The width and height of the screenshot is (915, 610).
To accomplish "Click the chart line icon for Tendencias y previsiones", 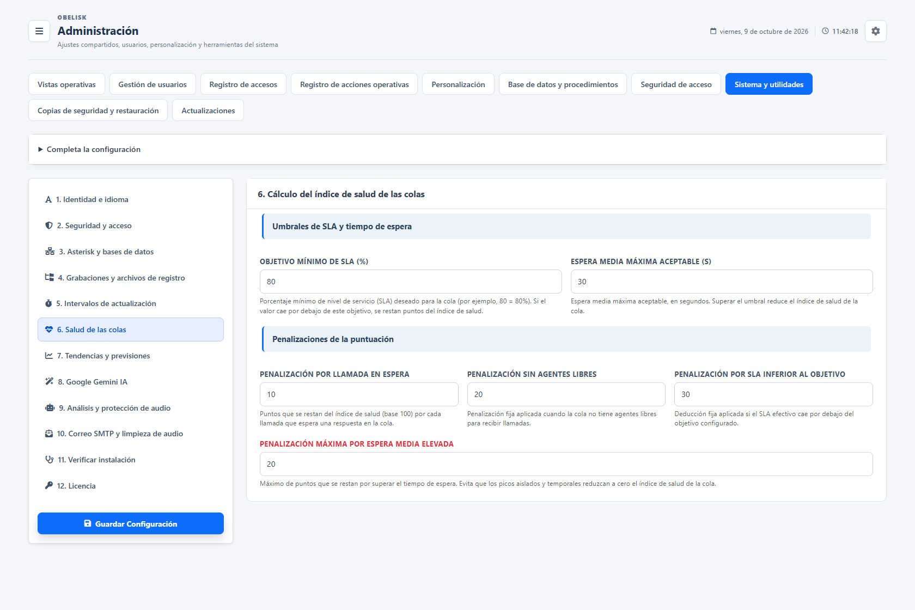I will [x=49, y=356].
